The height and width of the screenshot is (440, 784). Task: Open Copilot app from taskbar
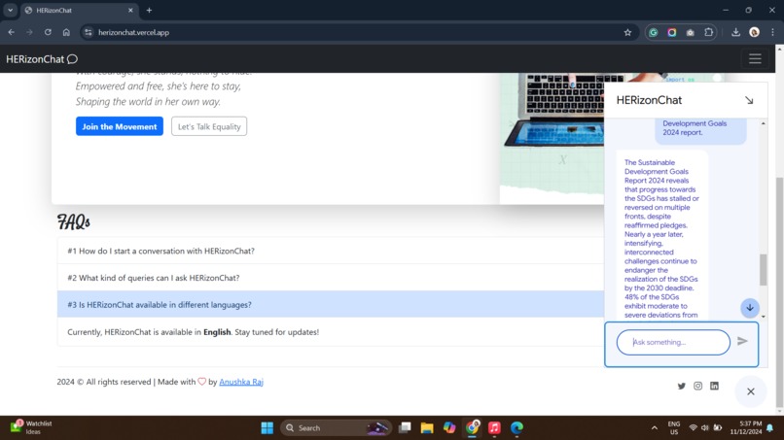(449, 428)
